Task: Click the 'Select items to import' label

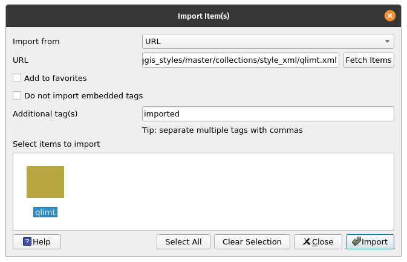Action: [56, 144]
